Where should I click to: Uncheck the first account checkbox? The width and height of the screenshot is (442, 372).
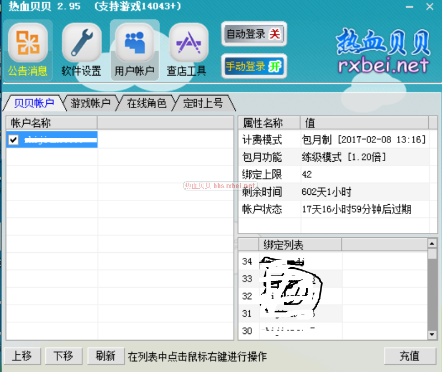point(14,140)
